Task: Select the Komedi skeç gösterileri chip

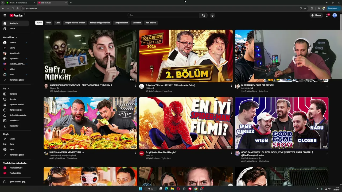Action: (100, 23)
